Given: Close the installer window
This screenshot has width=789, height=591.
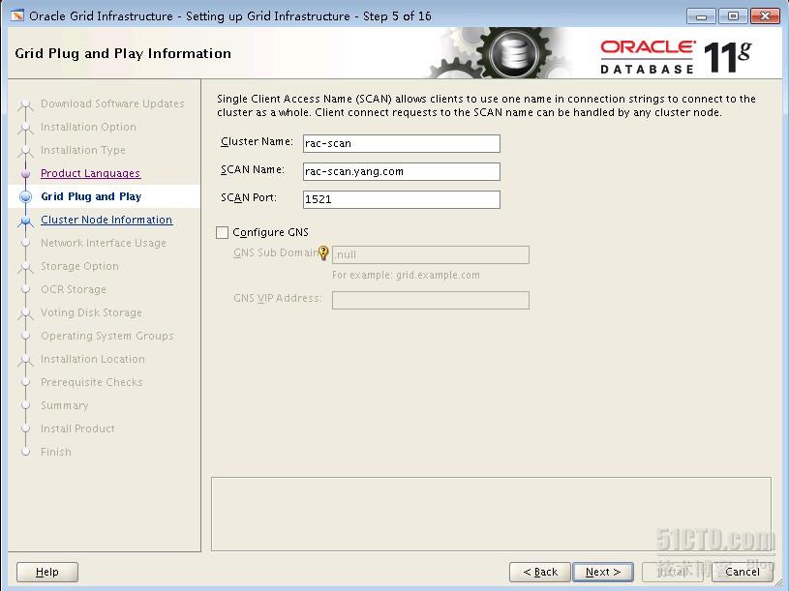Looking at the screenshot, I should pyautogui.click(x=765, y=16).
